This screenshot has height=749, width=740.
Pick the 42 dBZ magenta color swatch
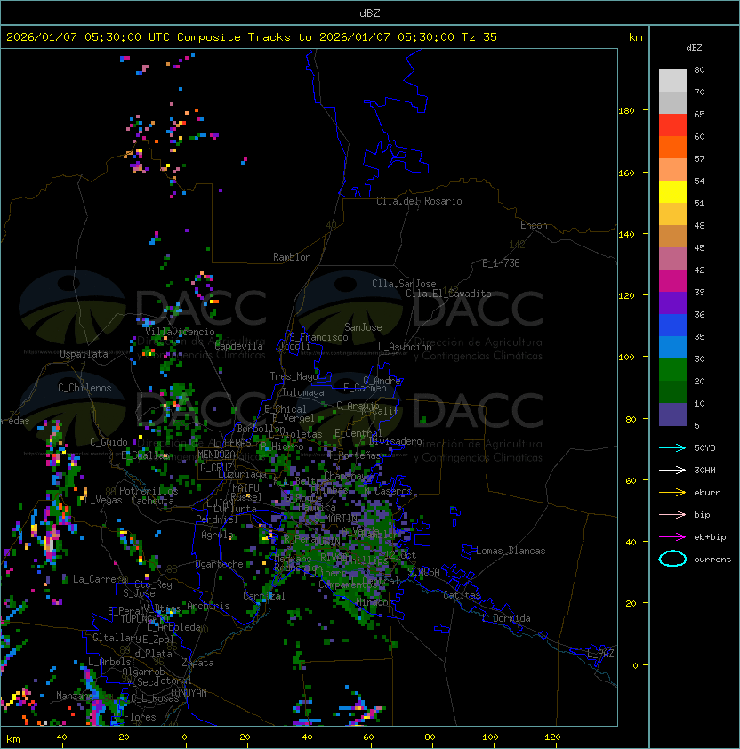click(x=672, y=280)
